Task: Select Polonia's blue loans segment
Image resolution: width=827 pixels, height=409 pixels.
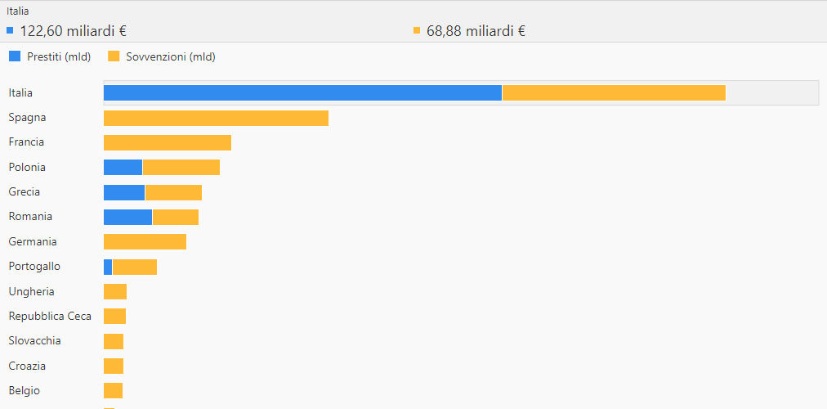Action: click(x=123, y=168)
